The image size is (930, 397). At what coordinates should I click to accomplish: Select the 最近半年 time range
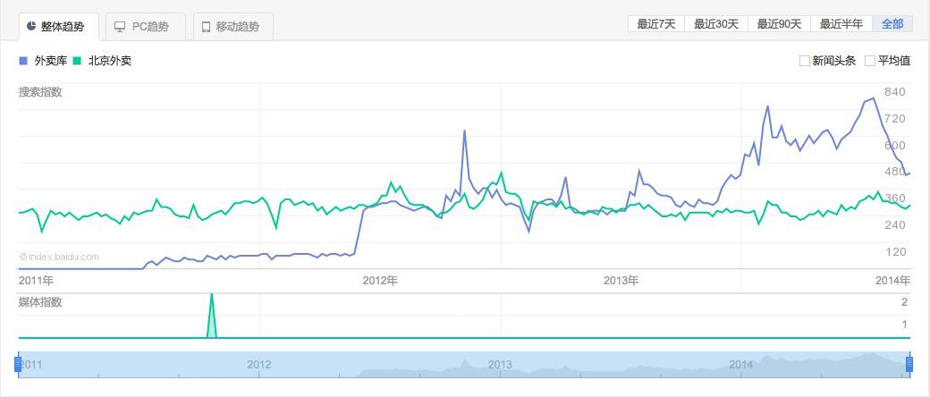pyautogui.click(x=841, y=24)
